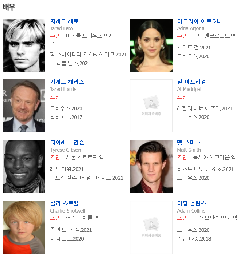239x258 pixels.
Task: Select the 자레드 해리스 name link
Action: coord(67,82)
